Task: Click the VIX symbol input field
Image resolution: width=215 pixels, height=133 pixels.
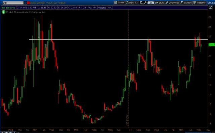Action: click(13, 3)
